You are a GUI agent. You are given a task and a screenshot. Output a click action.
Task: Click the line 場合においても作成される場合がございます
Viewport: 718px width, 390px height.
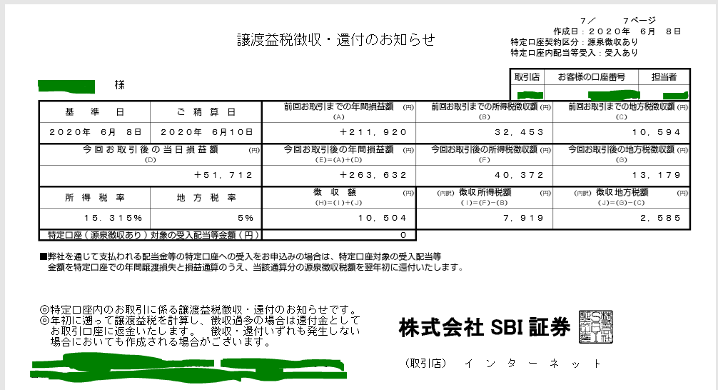point(160,342)
